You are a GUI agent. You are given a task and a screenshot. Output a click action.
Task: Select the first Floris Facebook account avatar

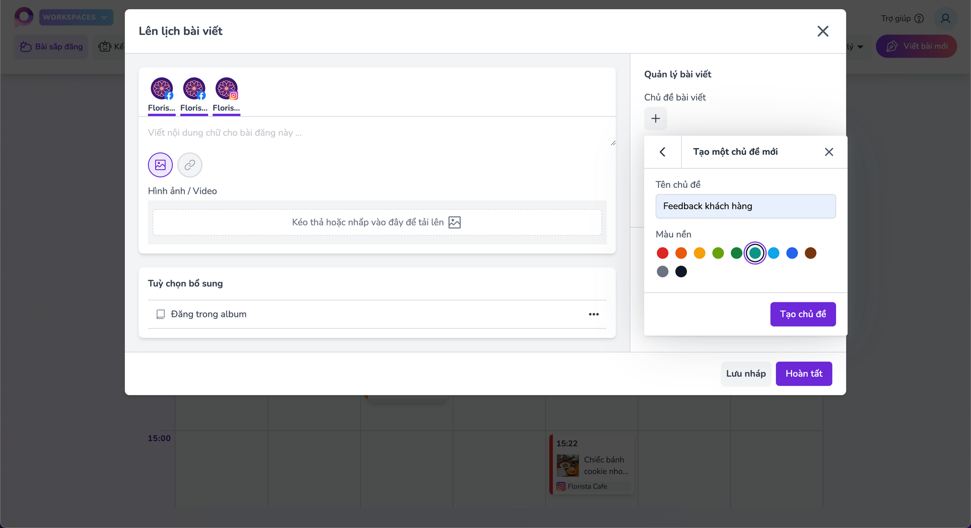[x=162, y=89]
